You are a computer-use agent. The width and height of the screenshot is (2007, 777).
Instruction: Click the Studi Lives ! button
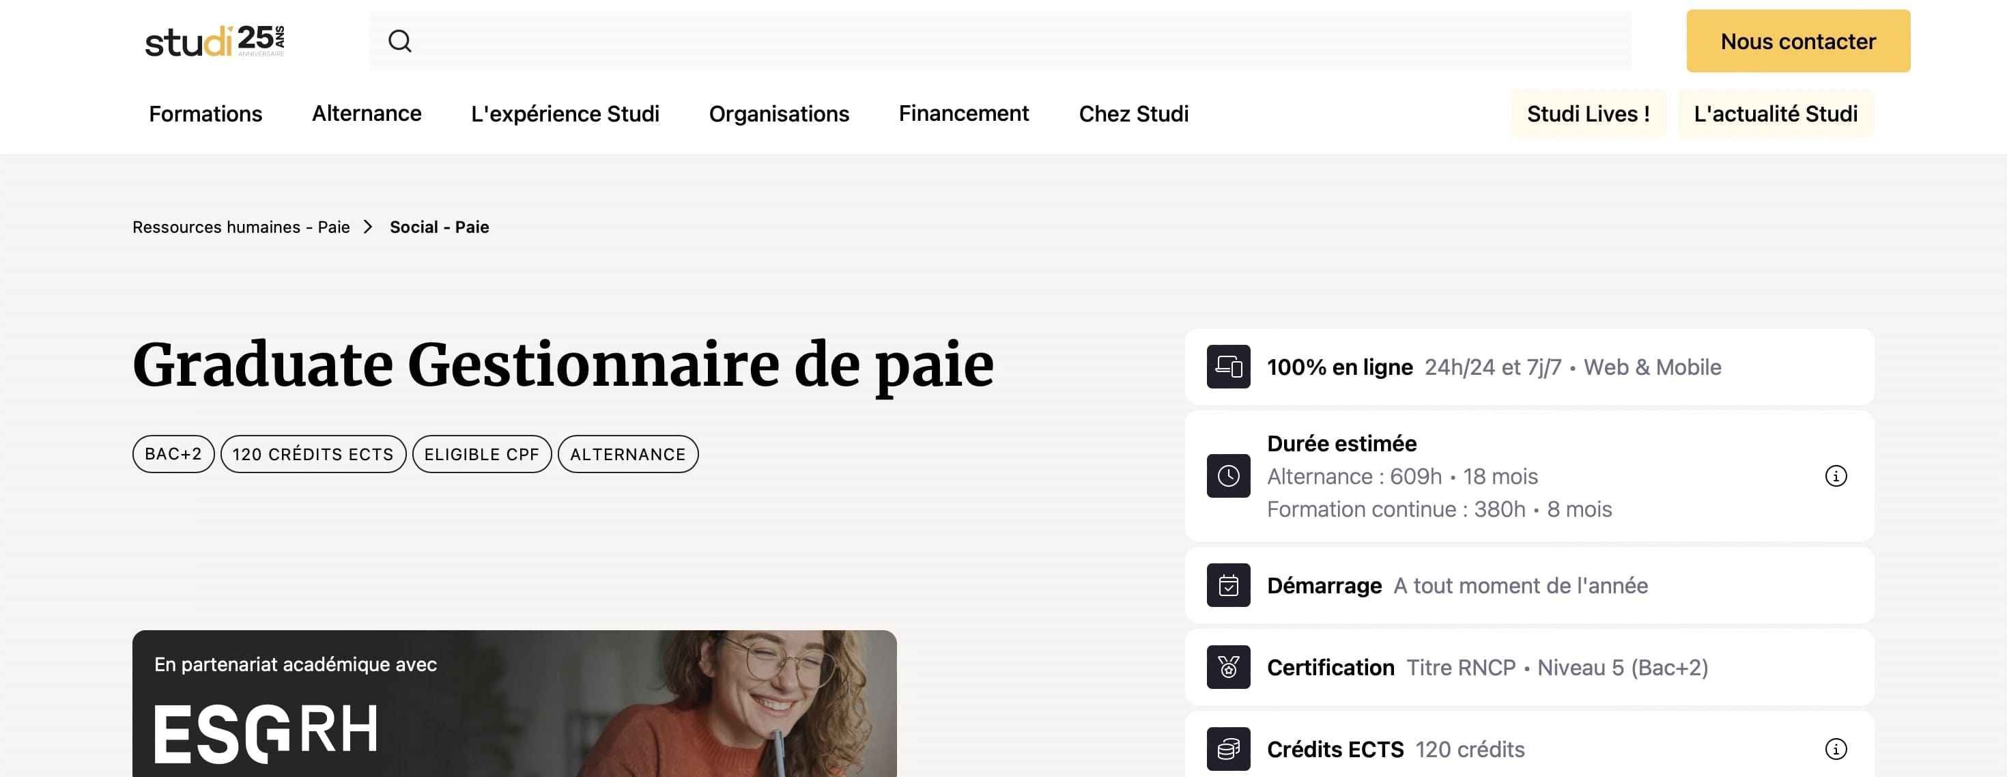[x=1588, y=114]
